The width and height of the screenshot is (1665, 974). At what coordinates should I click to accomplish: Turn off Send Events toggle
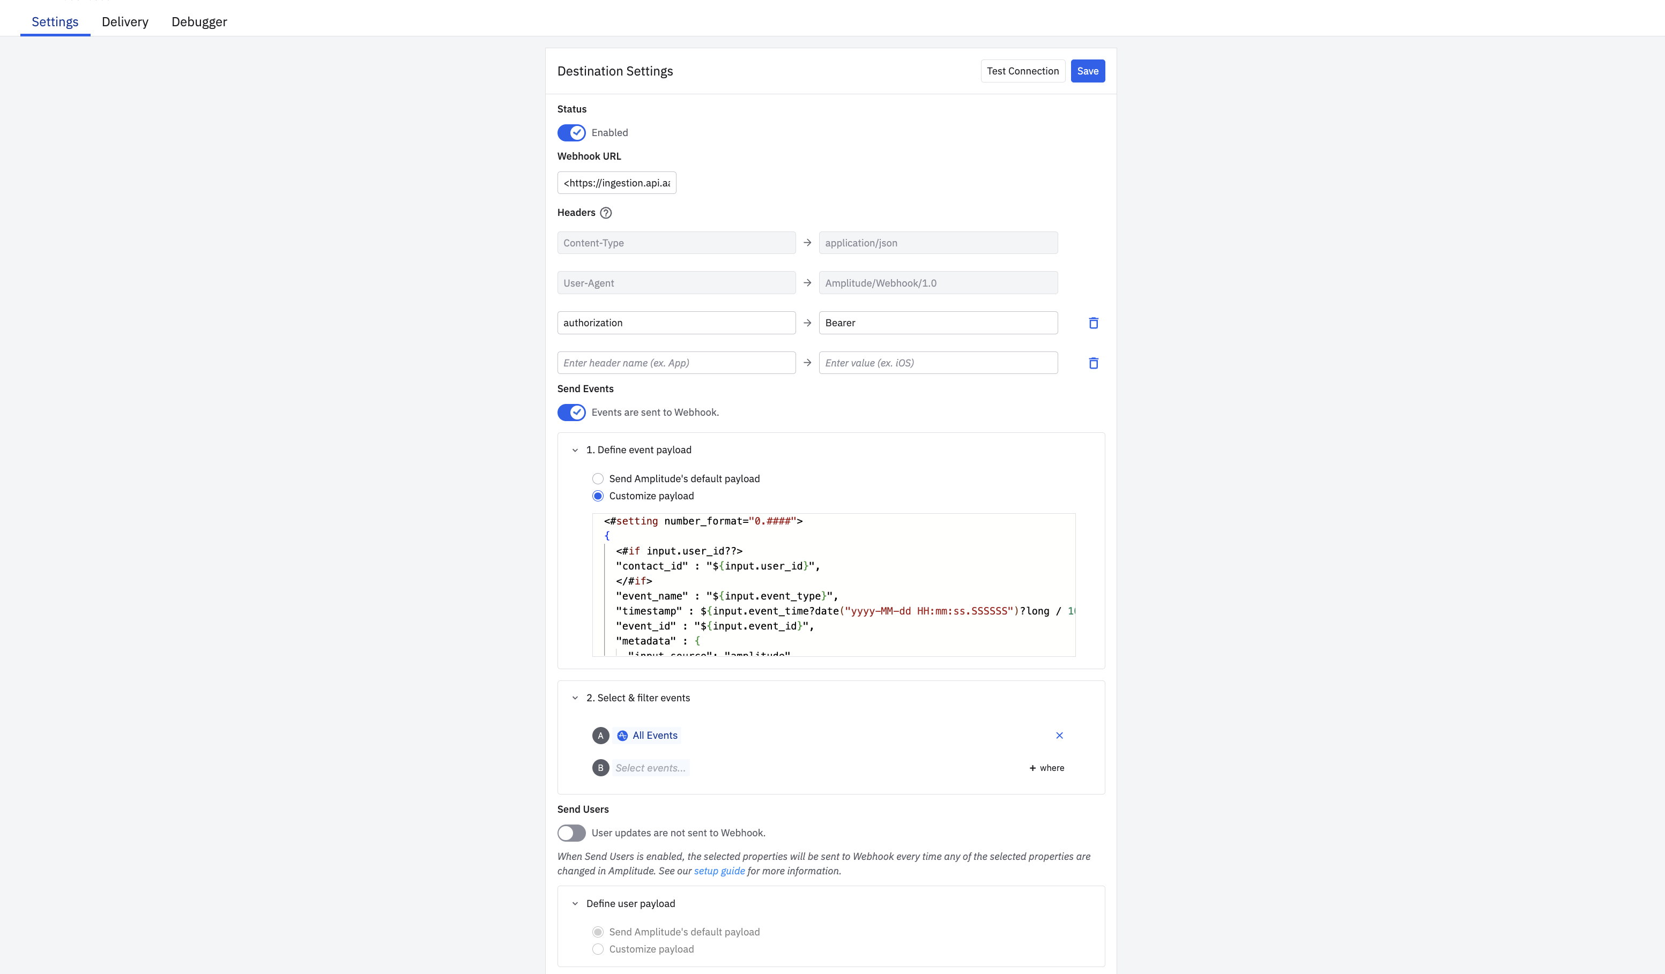coord(571,413)
